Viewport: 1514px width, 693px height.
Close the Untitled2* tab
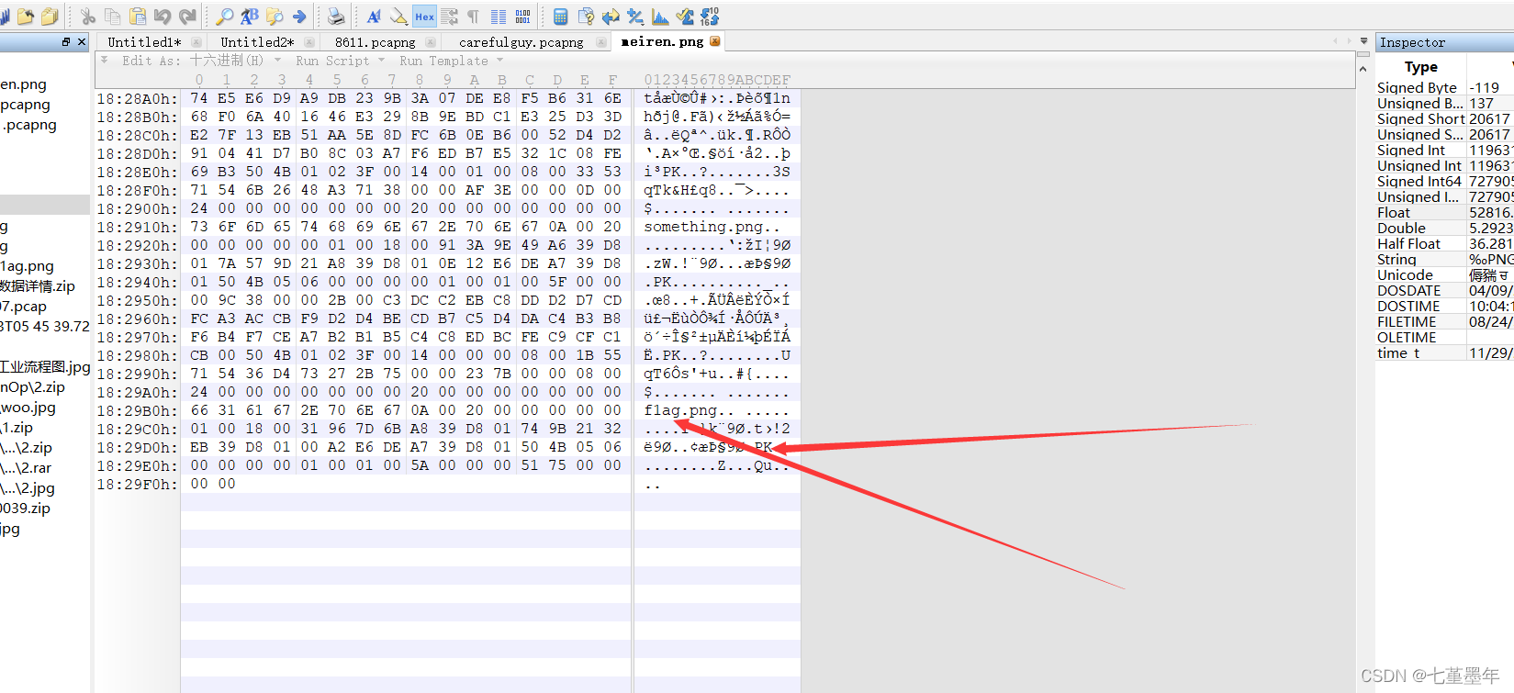[309, 42]
